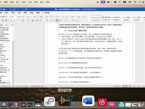Viewport: 145px width, 109px height.
Task: Switch to the 设计 ribbon tab
Action: tap(6, 13)
